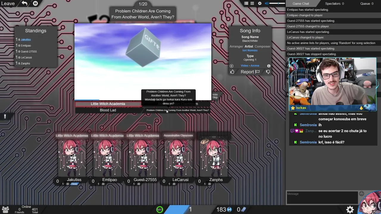Screen dimensions: 381x214
Task: Open the Video link in Song Info
Action: 244,66
